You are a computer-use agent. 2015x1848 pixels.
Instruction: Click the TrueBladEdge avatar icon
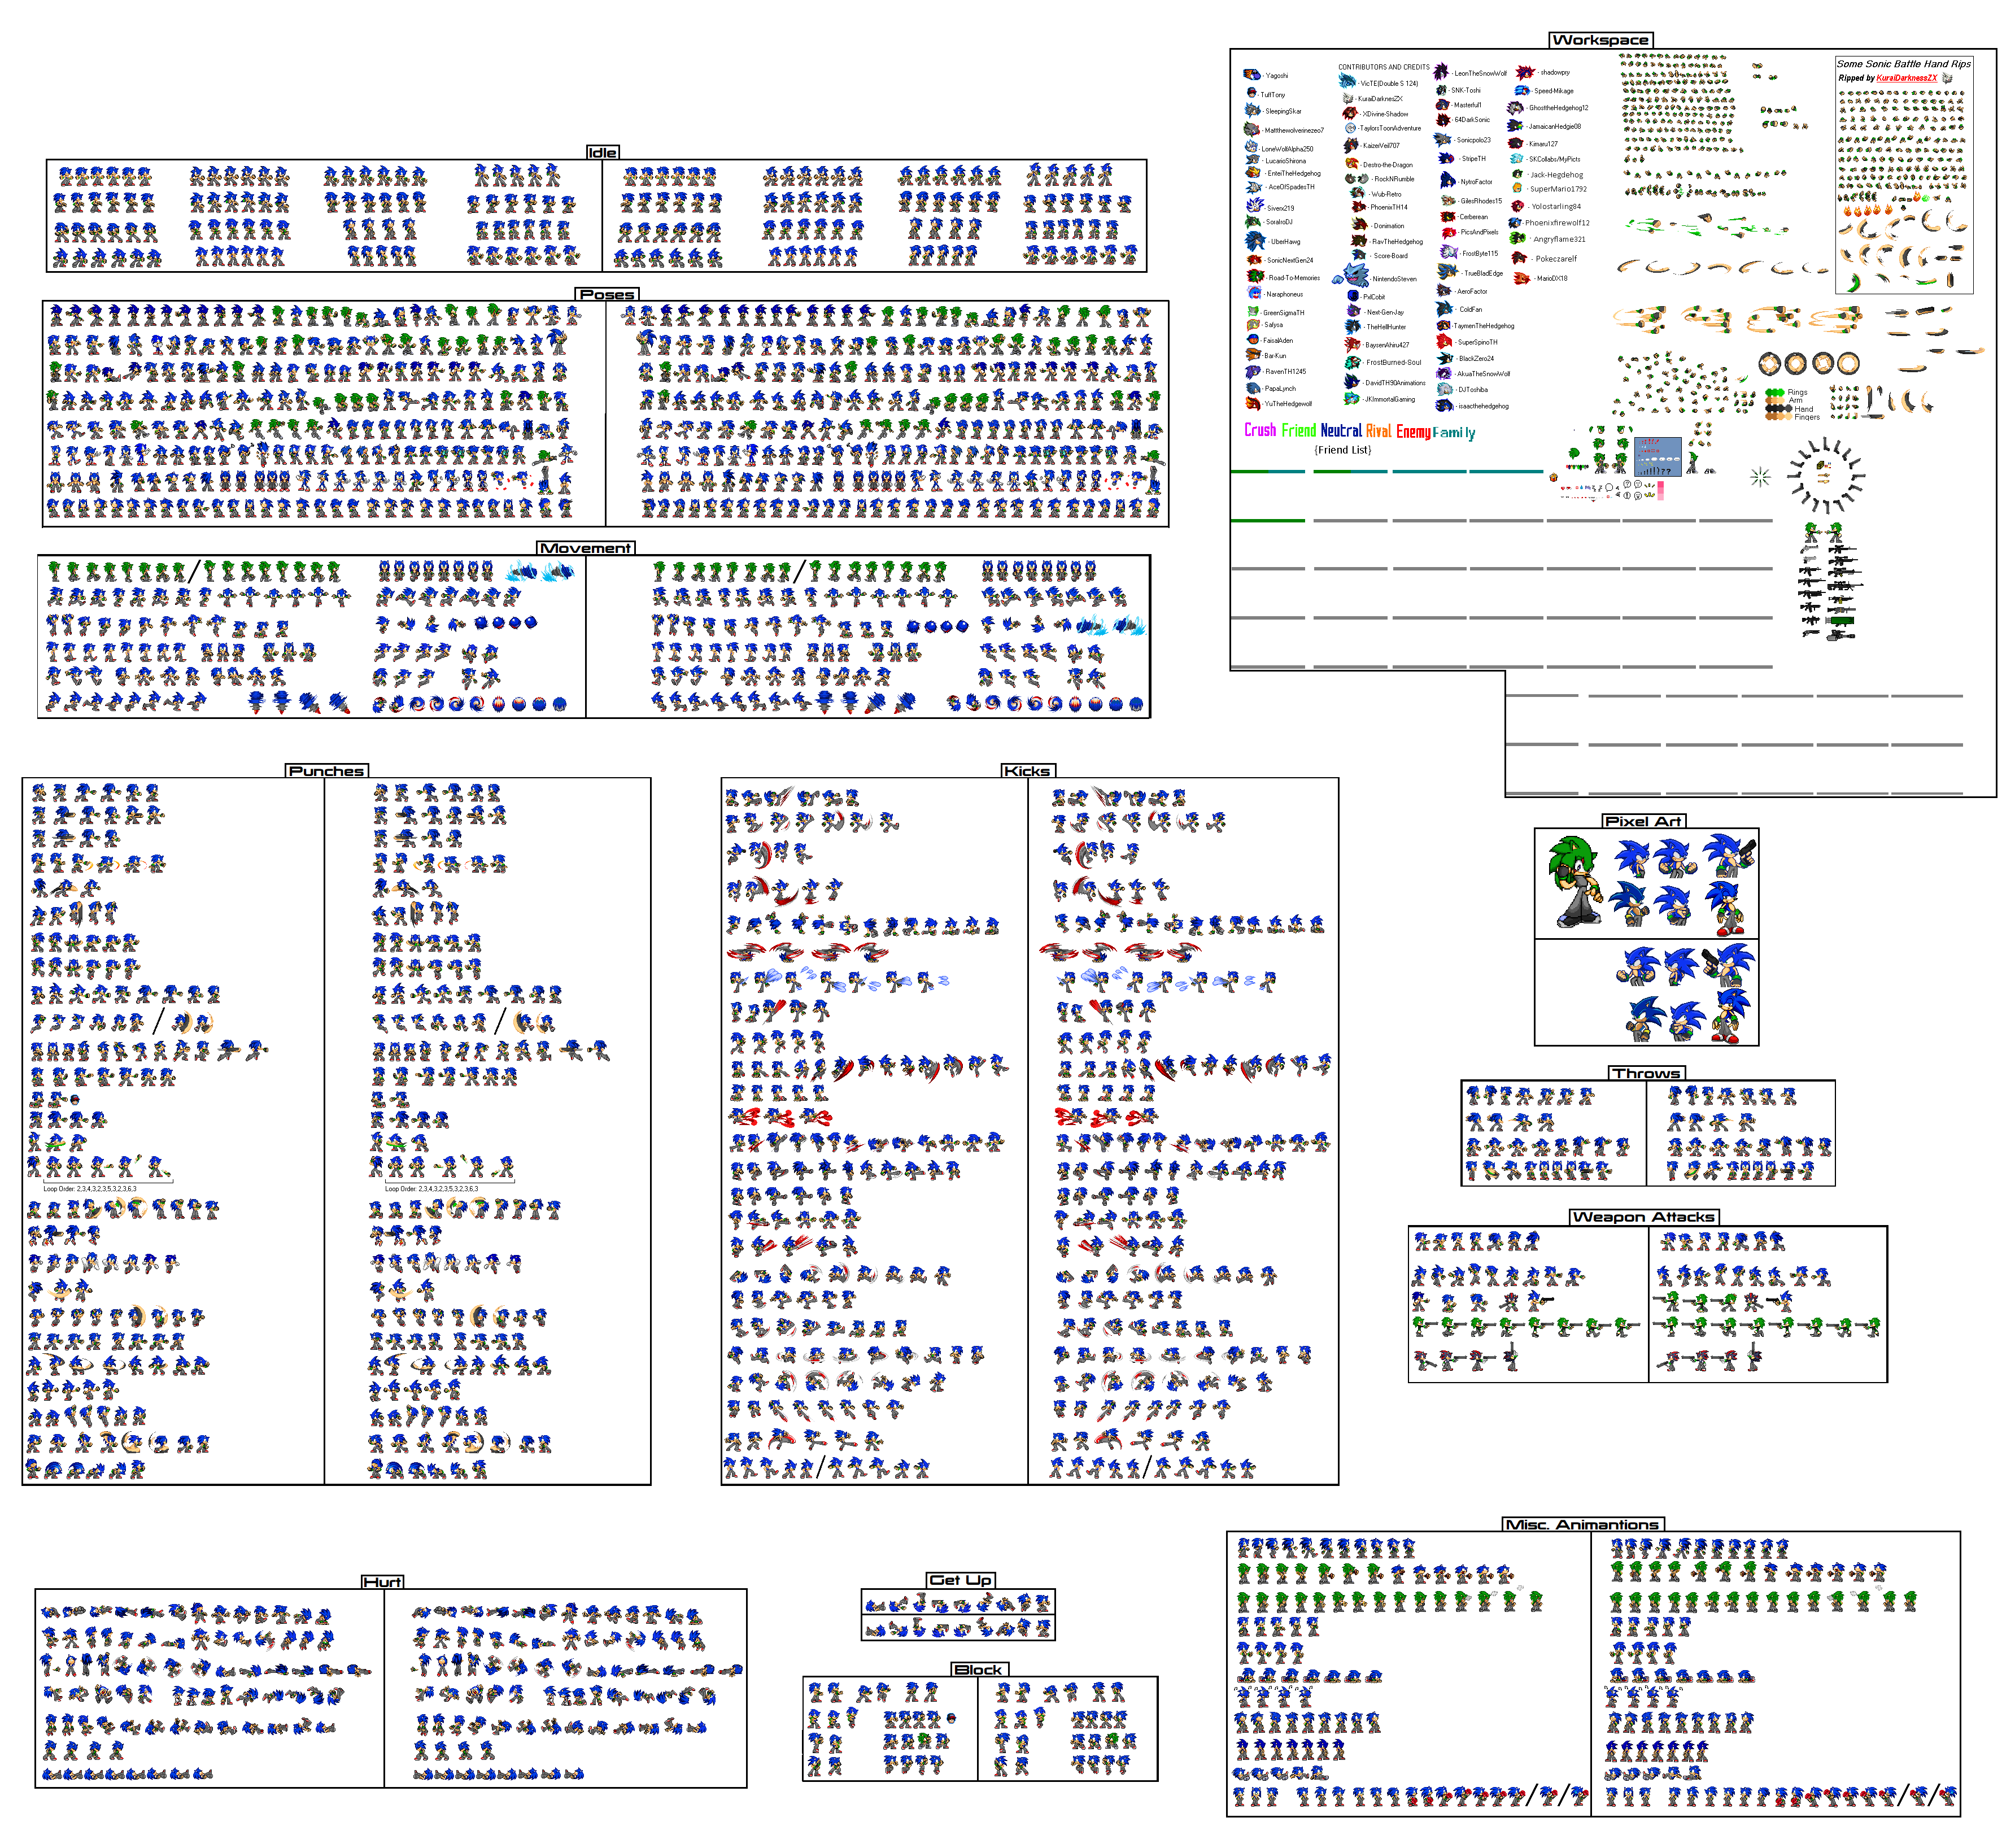[1447, 272]
